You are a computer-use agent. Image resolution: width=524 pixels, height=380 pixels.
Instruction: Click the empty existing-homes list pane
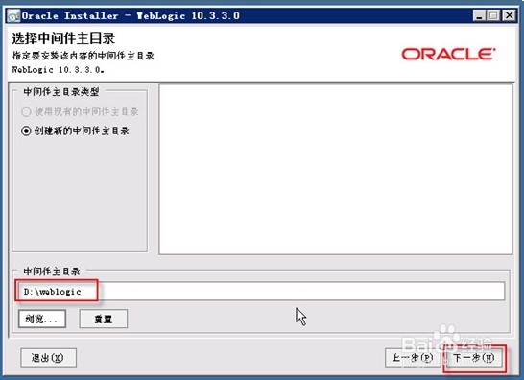click(x=336, y=169)
